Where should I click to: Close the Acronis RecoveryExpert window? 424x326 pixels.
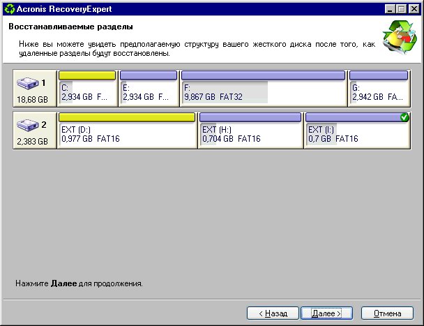(414, 8)
